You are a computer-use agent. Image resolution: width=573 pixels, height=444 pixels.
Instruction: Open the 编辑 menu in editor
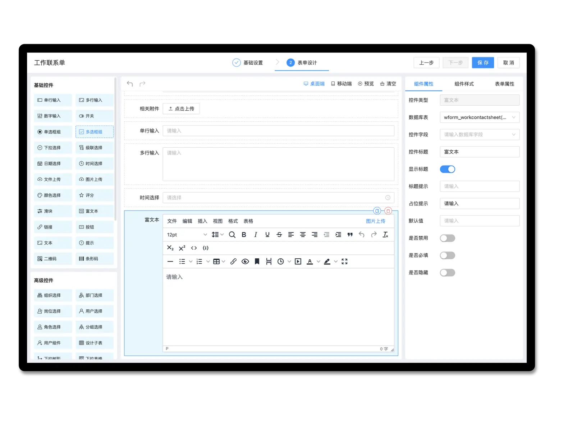(187, 221)
